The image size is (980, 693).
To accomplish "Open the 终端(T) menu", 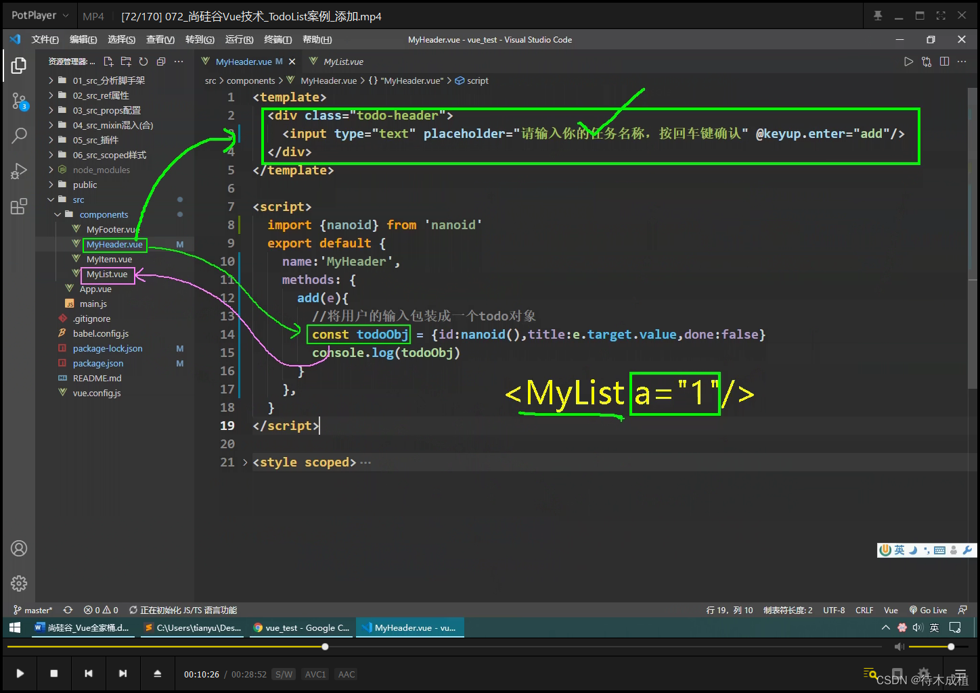I will 278,40.
